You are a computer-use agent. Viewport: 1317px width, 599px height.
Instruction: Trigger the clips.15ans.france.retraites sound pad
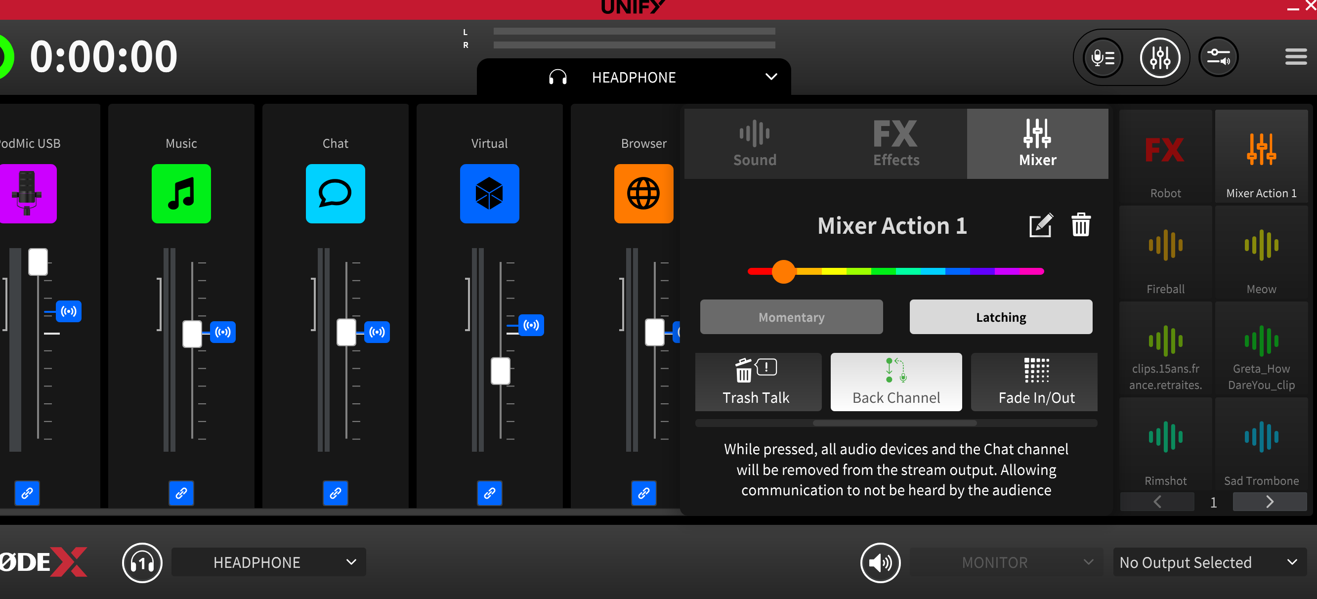tap(1165, 348)
